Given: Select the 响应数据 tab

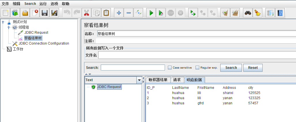Looking at the screenshot, I should [194, 80].
